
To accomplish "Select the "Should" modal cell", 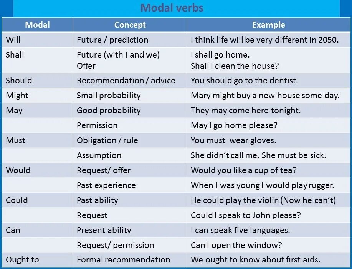I will point(19,81).
